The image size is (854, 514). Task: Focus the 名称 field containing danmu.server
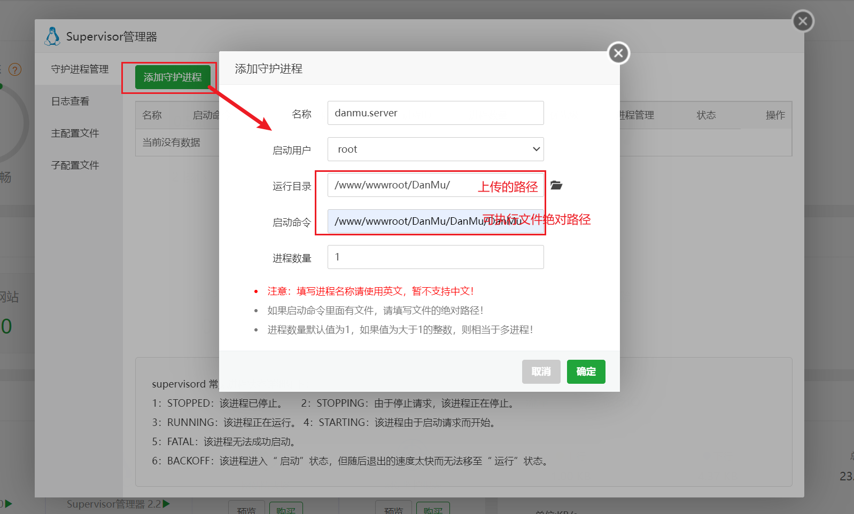[436, 113]
